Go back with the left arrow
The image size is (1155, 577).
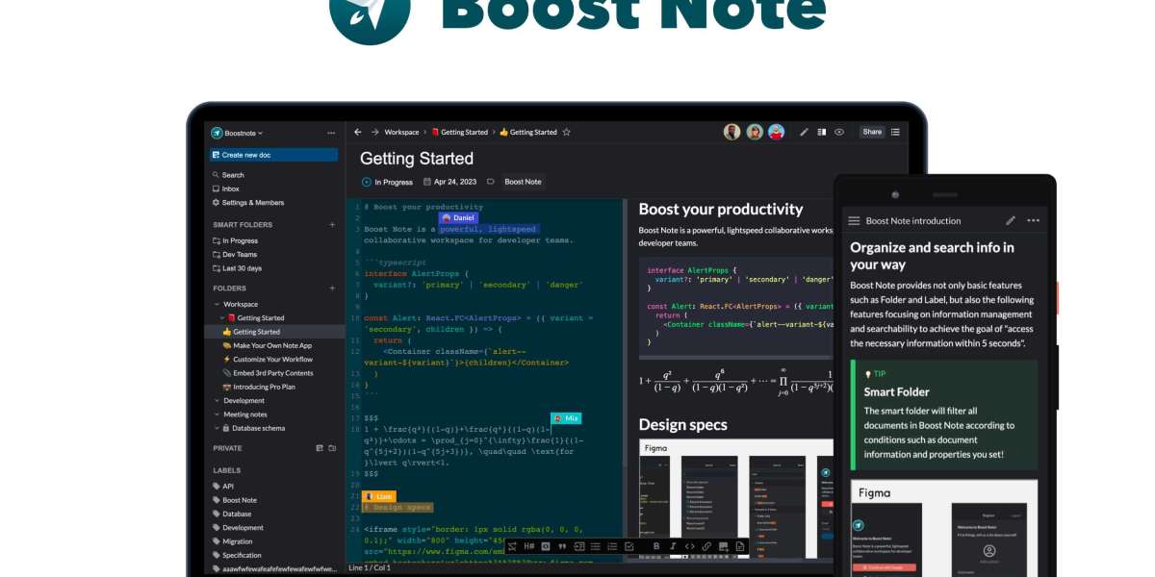click(358, 132)
